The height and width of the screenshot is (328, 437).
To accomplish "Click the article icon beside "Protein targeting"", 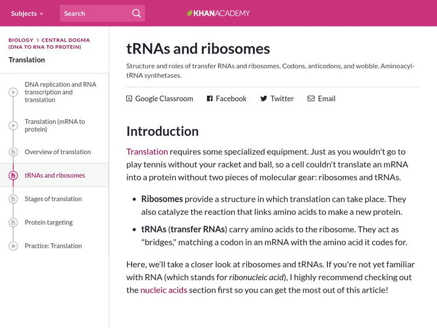I will coord(13,222).
